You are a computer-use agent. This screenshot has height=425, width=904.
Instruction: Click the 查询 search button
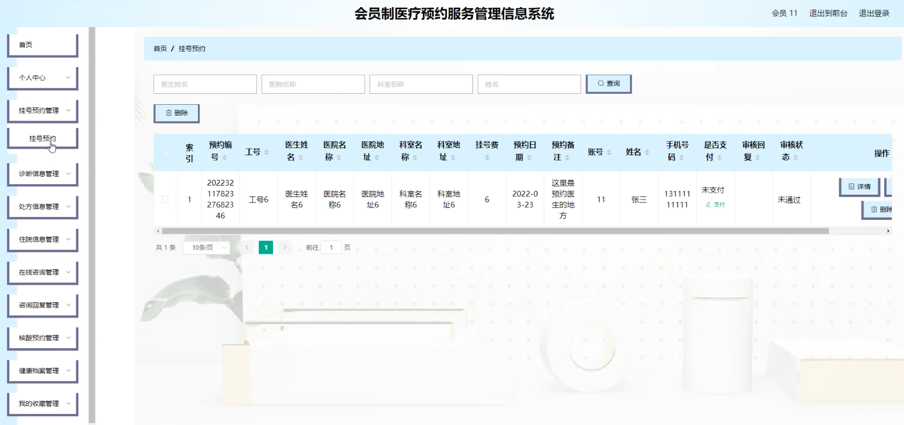click(609, 84)
